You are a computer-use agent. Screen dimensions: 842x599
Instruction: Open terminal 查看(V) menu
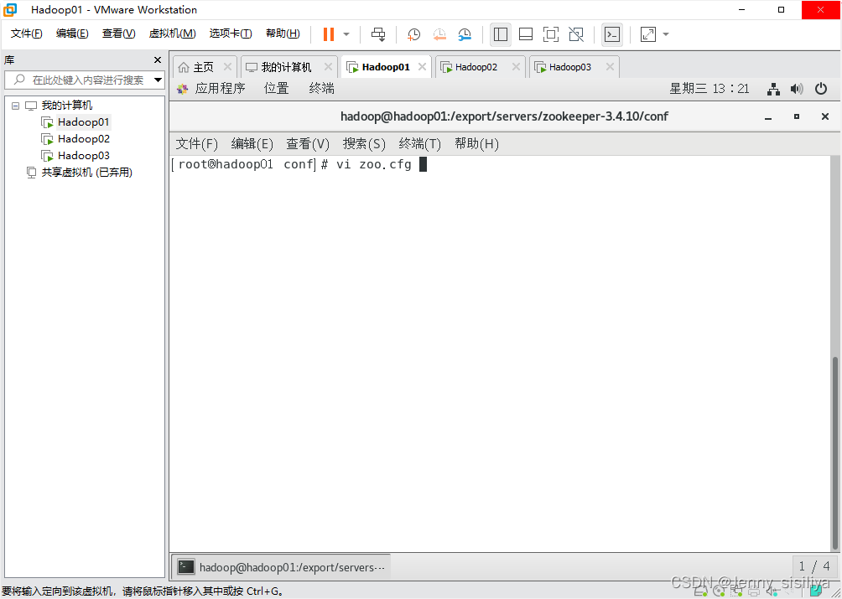tap(308, 144)
